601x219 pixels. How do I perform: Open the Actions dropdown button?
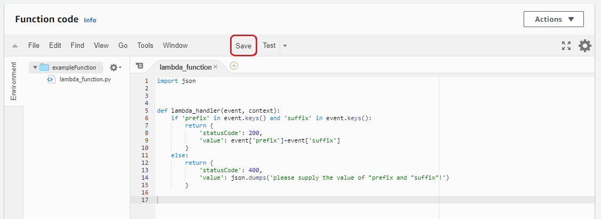[553, 19]
